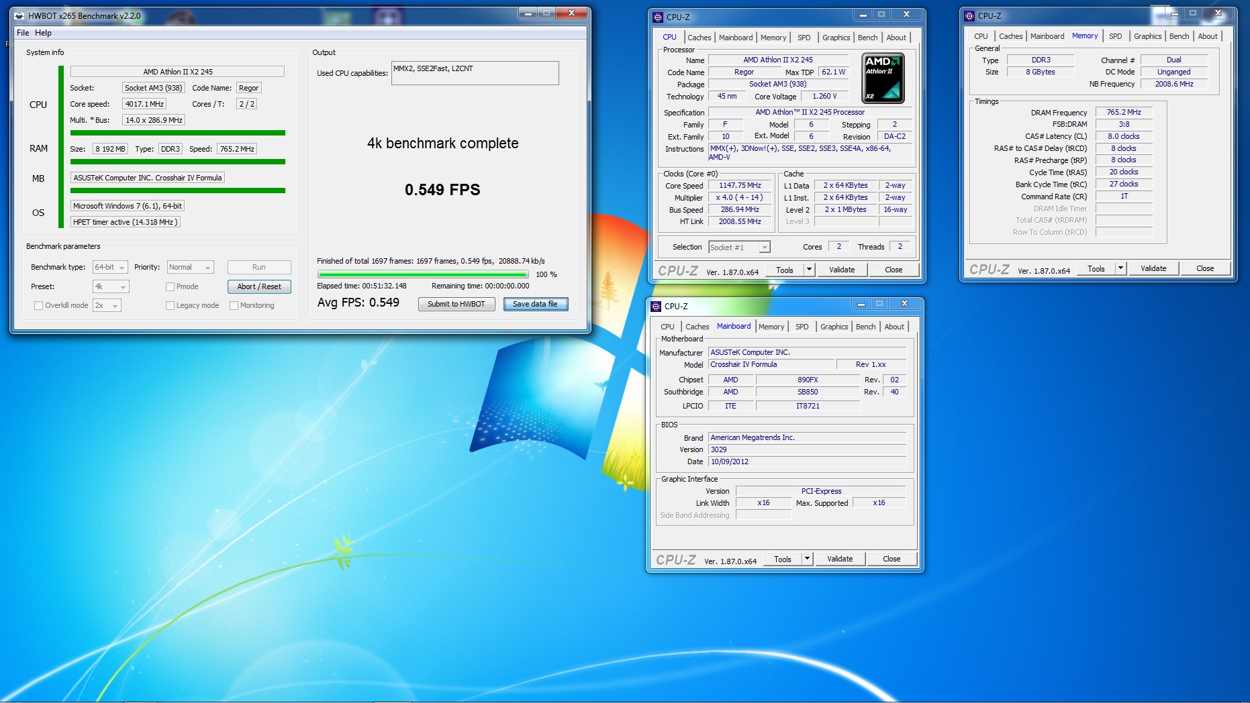1250x703 pixels.
Task: Click Close in the CPU tab window
Action: pyautogui.click(x=894, y=270)
